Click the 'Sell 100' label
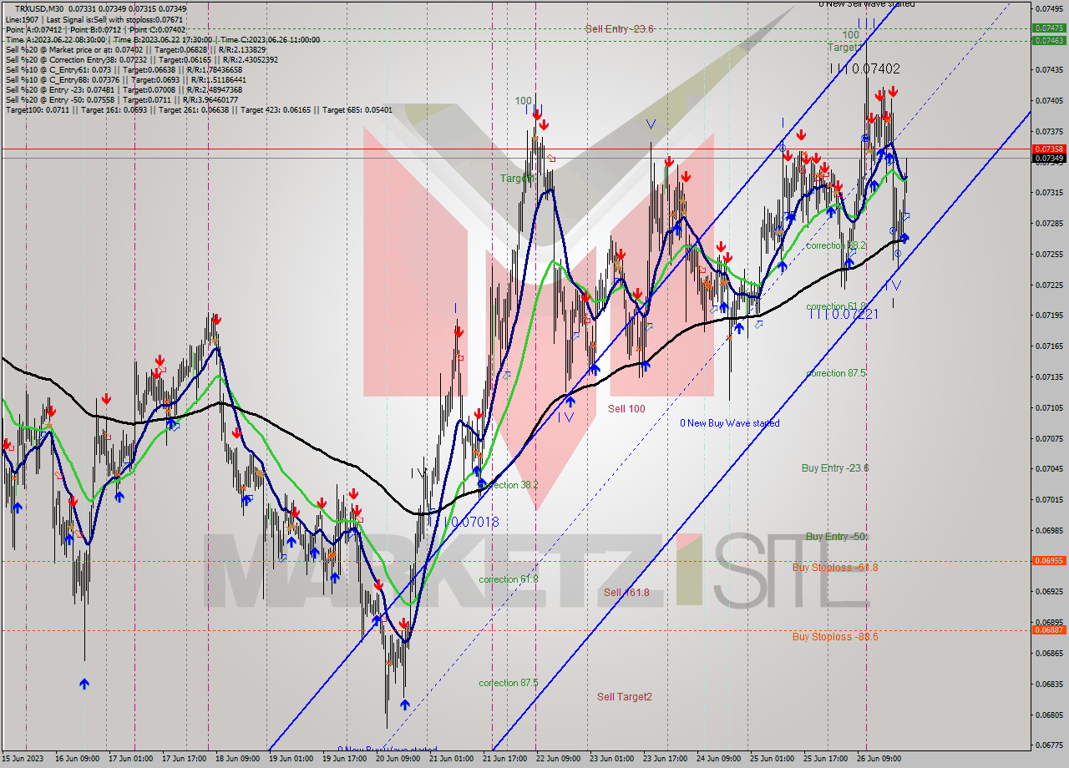The width and height of the screenshot is (1069, 768). [626, 408]
